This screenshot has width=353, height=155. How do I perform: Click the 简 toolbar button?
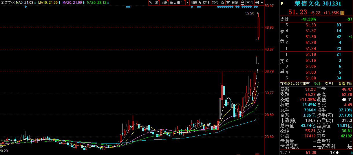click(x=156, y=3)
